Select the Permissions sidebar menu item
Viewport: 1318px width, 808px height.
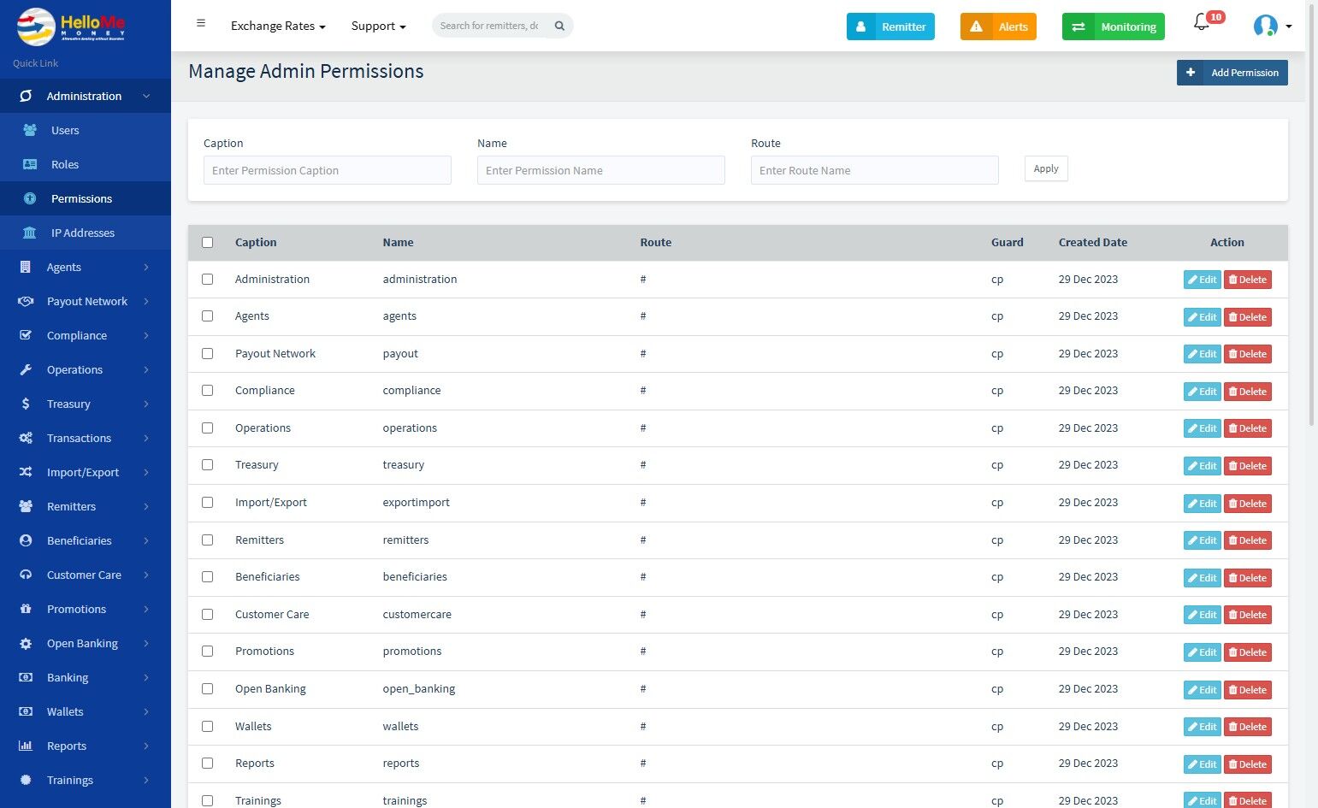[86, 198]
